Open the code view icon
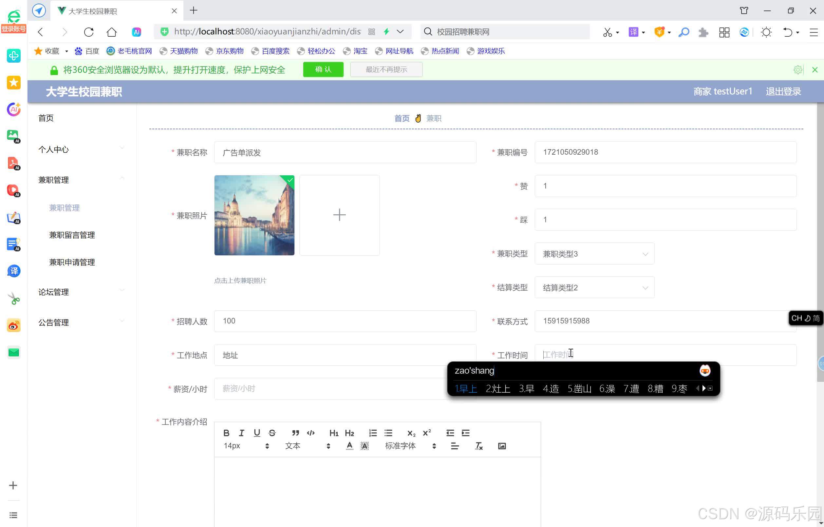This screenshot has width=824, height=527. 311,433
